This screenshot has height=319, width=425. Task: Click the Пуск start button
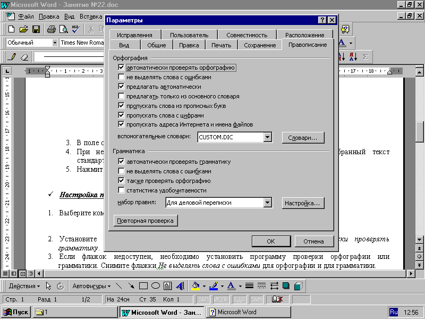click(x=16, y=312)
